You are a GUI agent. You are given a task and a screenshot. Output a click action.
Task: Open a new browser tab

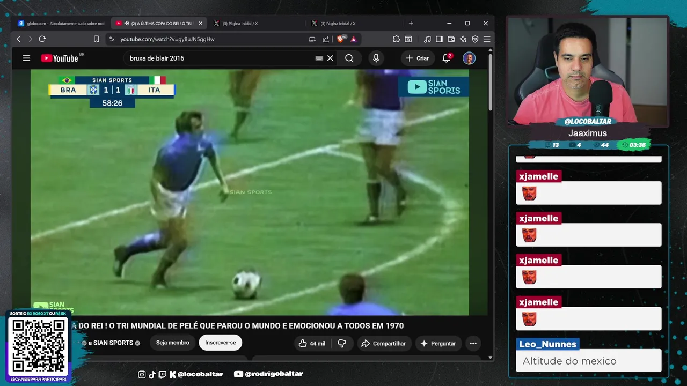(x=411, y=23)
